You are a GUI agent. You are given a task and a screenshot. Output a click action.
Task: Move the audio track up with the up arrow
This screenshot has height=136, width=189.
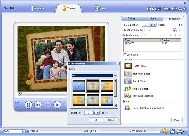point(171,35)
